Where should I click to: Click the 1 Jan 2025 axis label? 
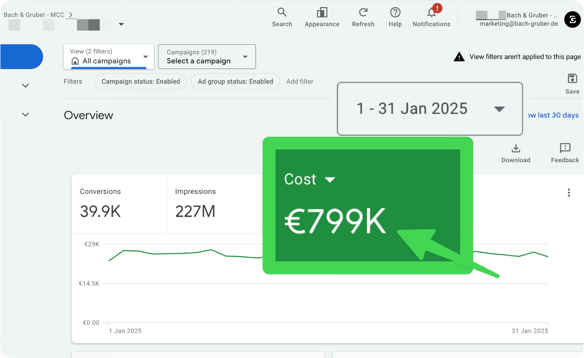point(125,331)
